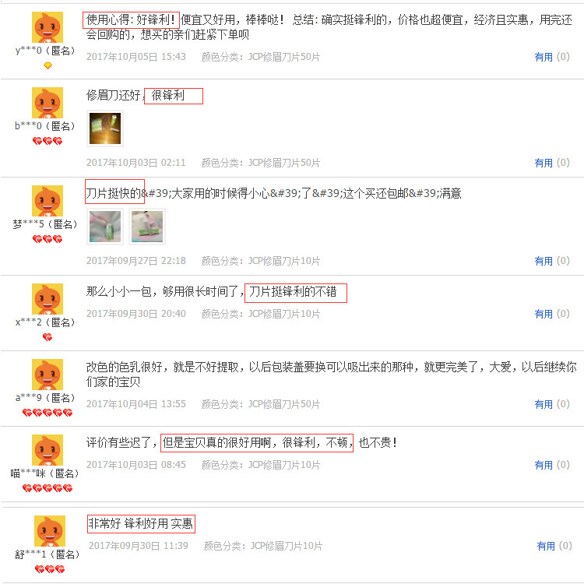The height and width of the screenshot is (584, 584).
Task: Mark x***2's review as 有用
Action: pyautogui.click(x=551, y=314)
